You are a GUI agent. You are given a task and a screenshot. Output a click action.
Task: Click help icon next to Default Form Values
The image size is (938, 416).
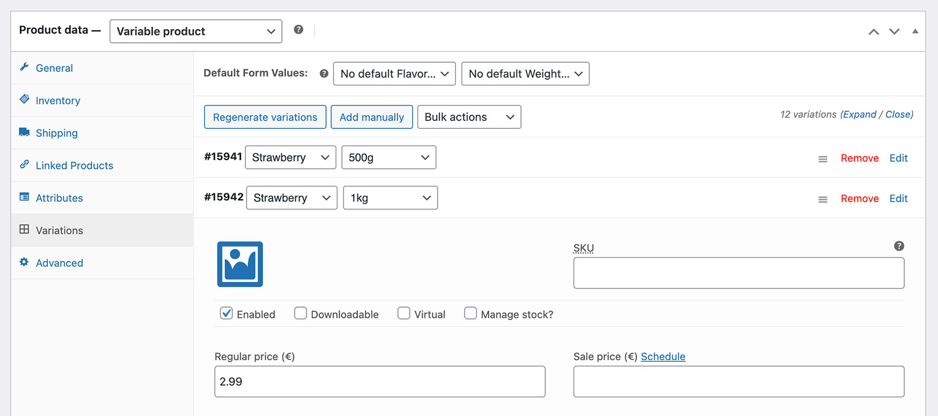coord(324,74)
